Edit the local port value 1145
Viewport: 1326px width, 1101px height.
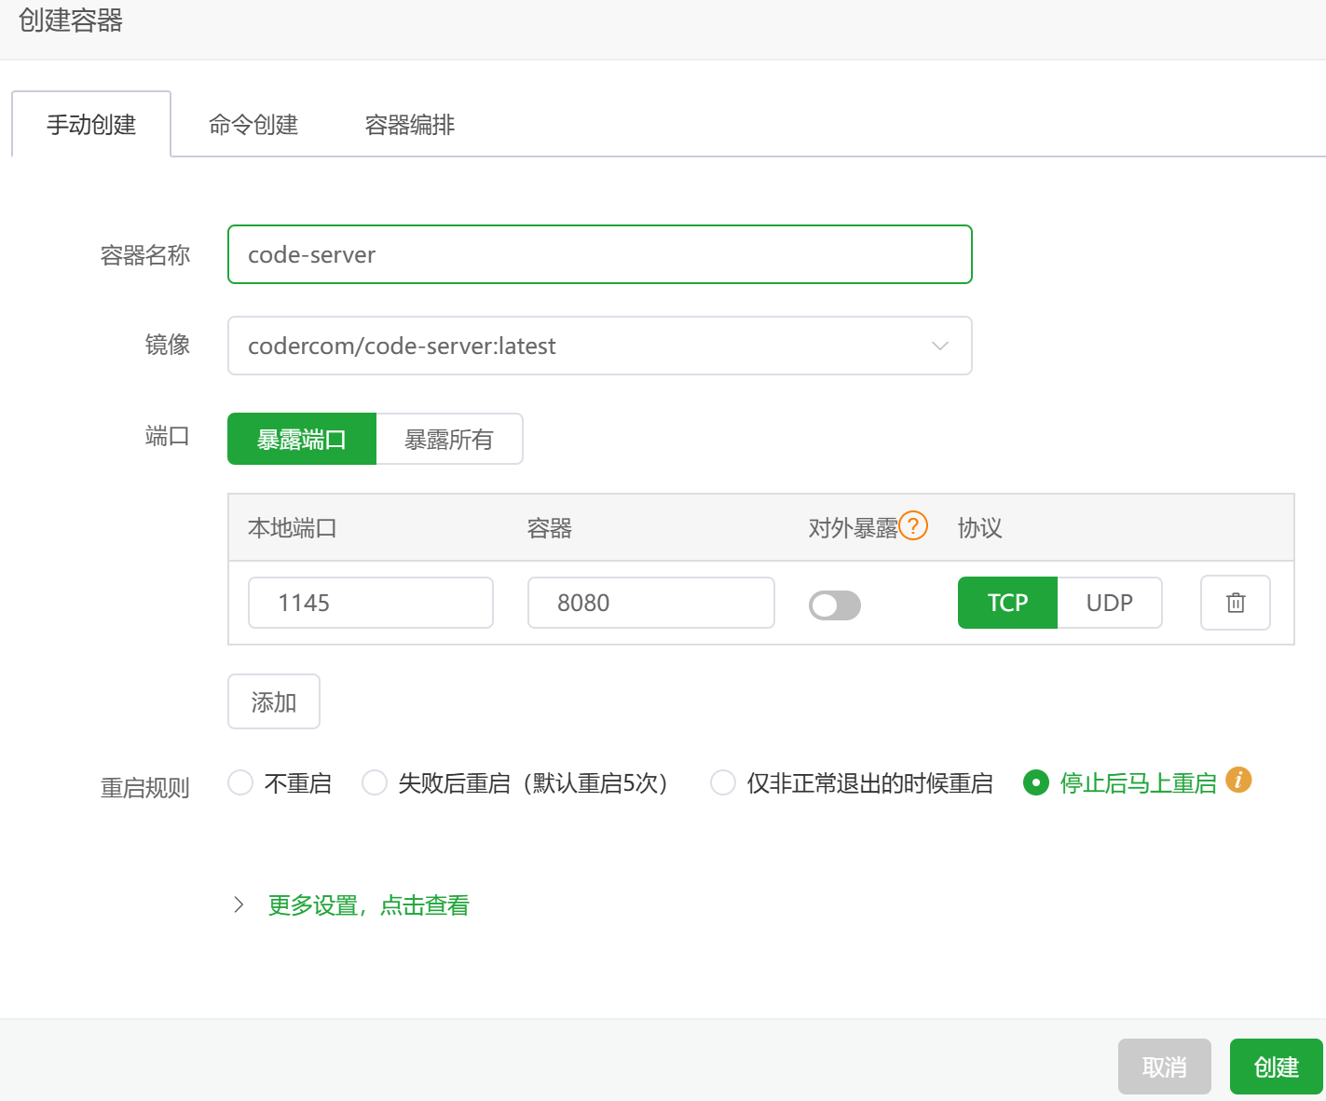tap(370, 603)
